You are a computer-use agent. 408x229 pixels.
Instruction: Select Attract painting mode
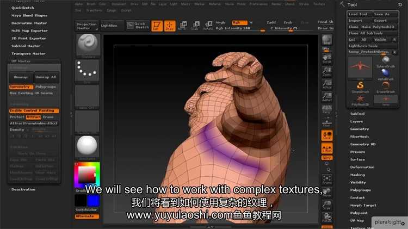pos(34,117)
